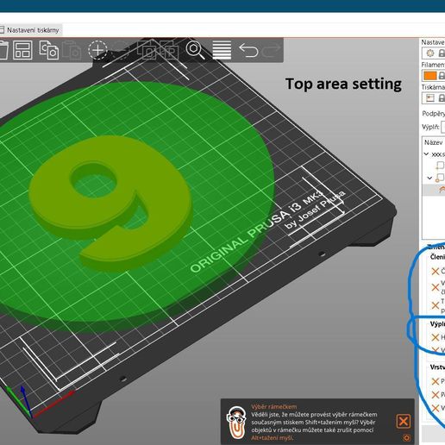Click the Alt+tažení myší highlighted text

[272, 438]
